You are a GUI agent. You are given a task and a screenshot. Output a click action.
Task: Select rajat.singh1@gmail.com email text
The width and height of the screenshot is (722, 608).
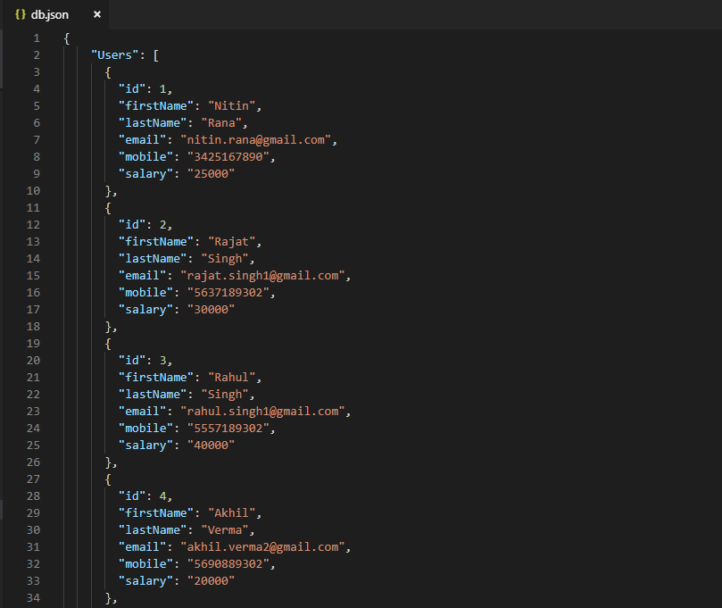[x=264, y=275]
